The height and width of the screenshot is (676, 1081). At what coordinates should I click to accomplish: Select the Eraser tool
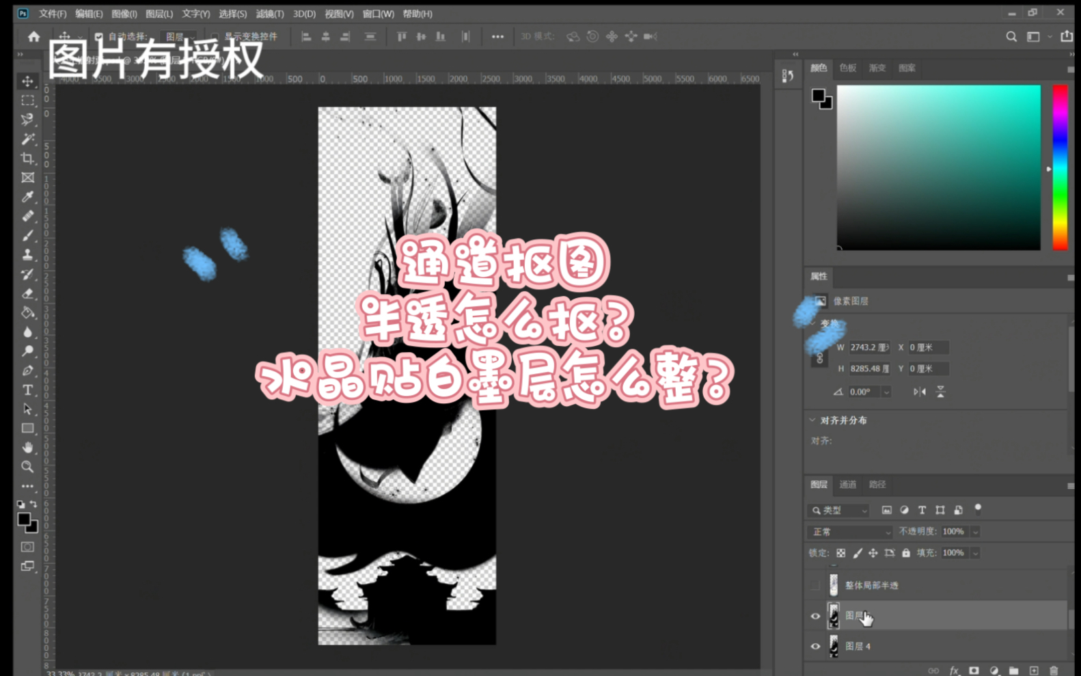coord(27,293)
